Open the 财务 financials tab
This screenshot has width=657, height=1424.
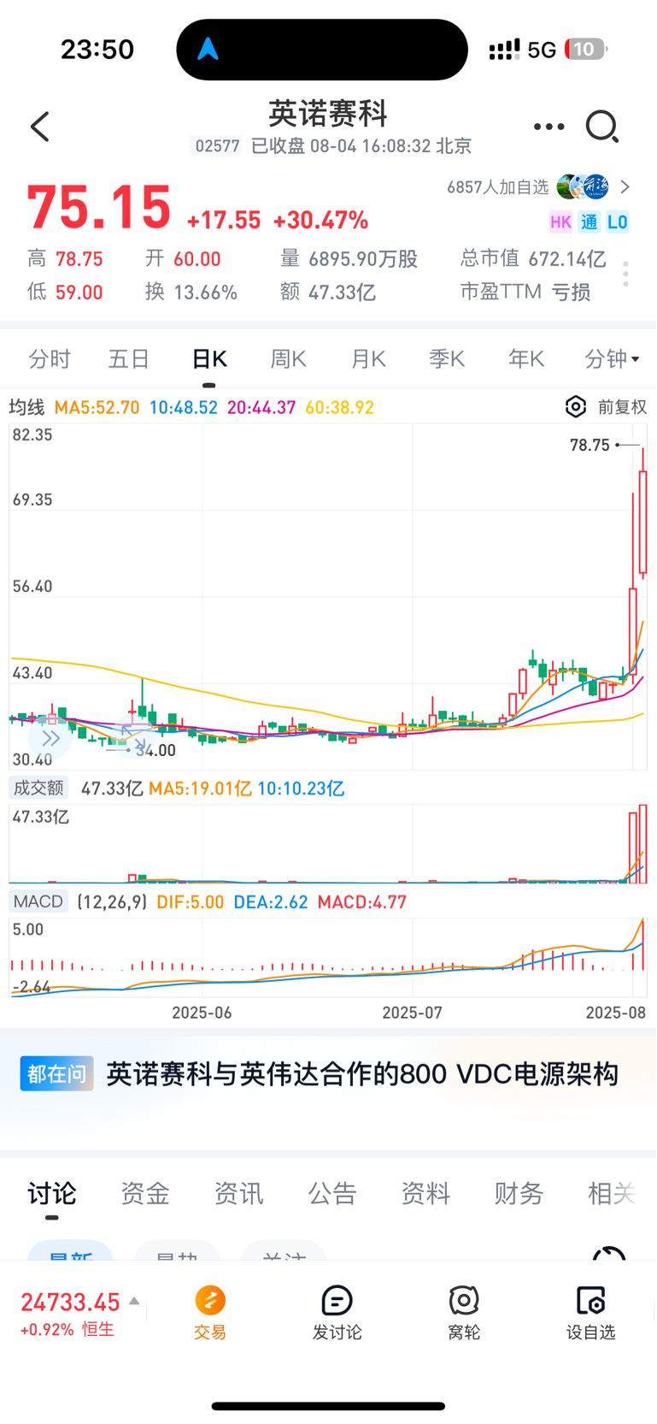(519, 1193)
